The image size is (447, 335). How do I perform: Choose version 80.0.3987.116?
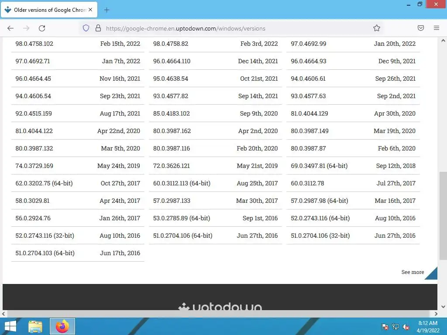(x=215, y=148)
